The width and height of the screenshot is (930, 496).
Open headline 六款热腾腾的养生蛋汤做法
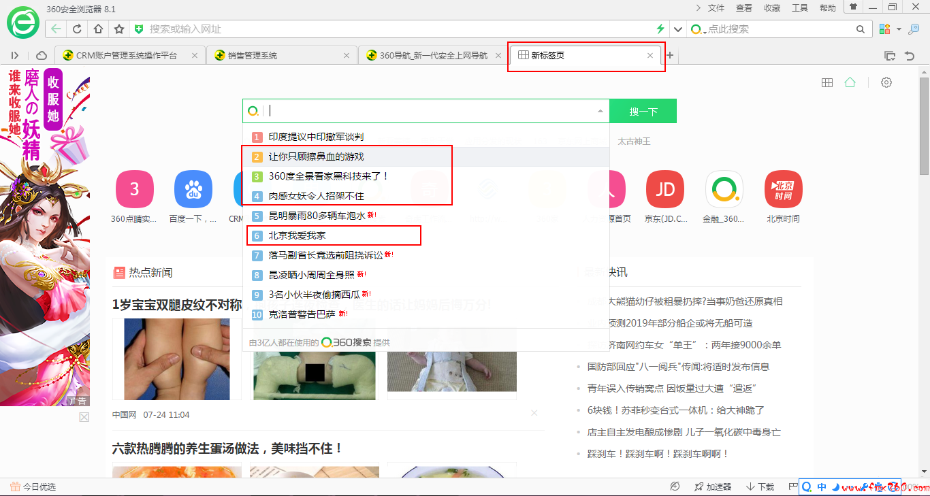coord(227,448)
